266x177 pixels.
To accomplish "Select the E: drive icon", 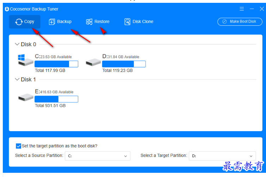I will click(26, 97).
